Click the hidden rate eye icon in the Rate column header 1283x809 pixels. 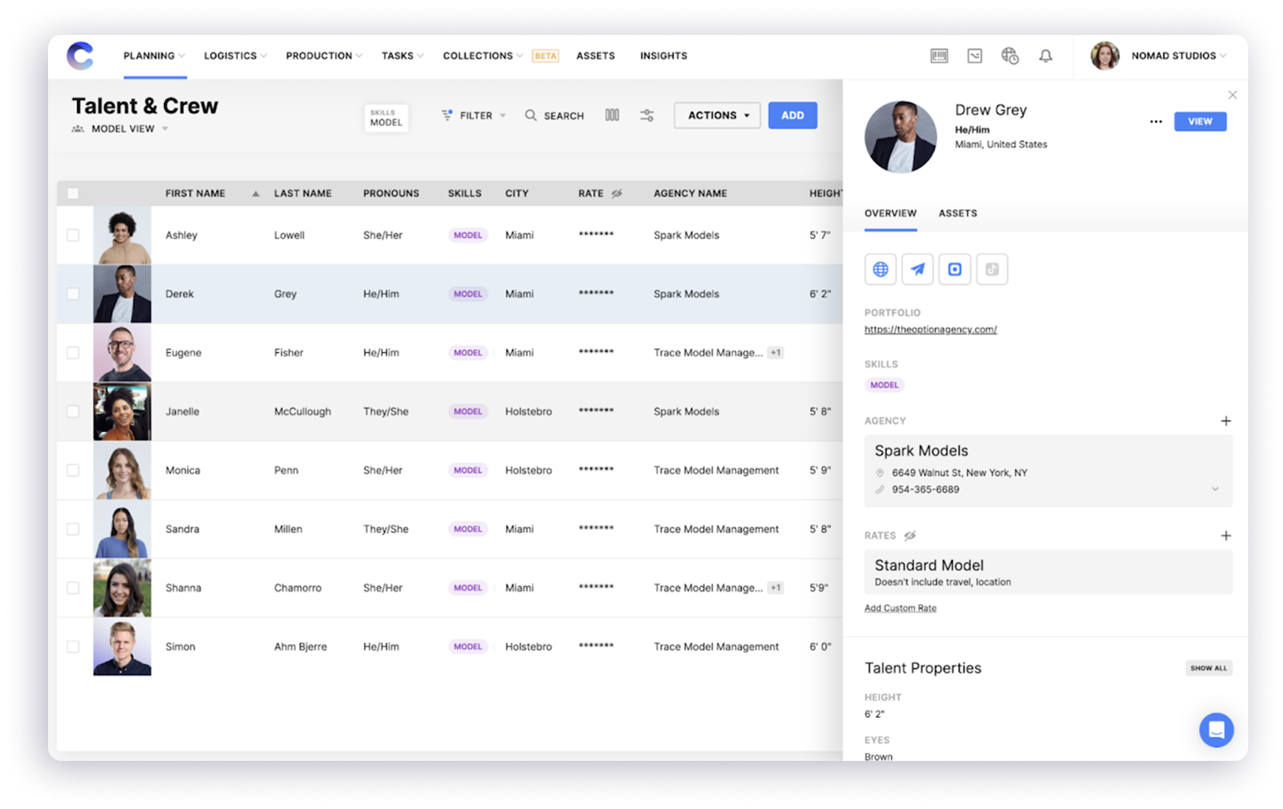(617, 193)
